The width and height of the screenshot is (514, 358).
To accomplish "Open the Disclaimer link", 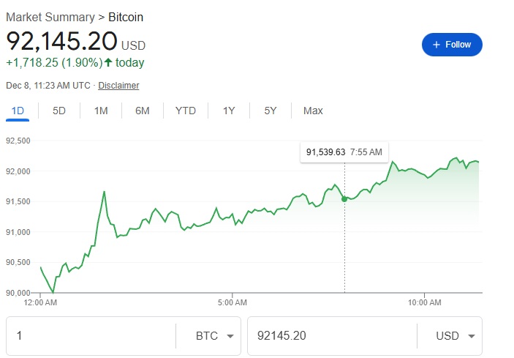I will click(x=118, y=86).
